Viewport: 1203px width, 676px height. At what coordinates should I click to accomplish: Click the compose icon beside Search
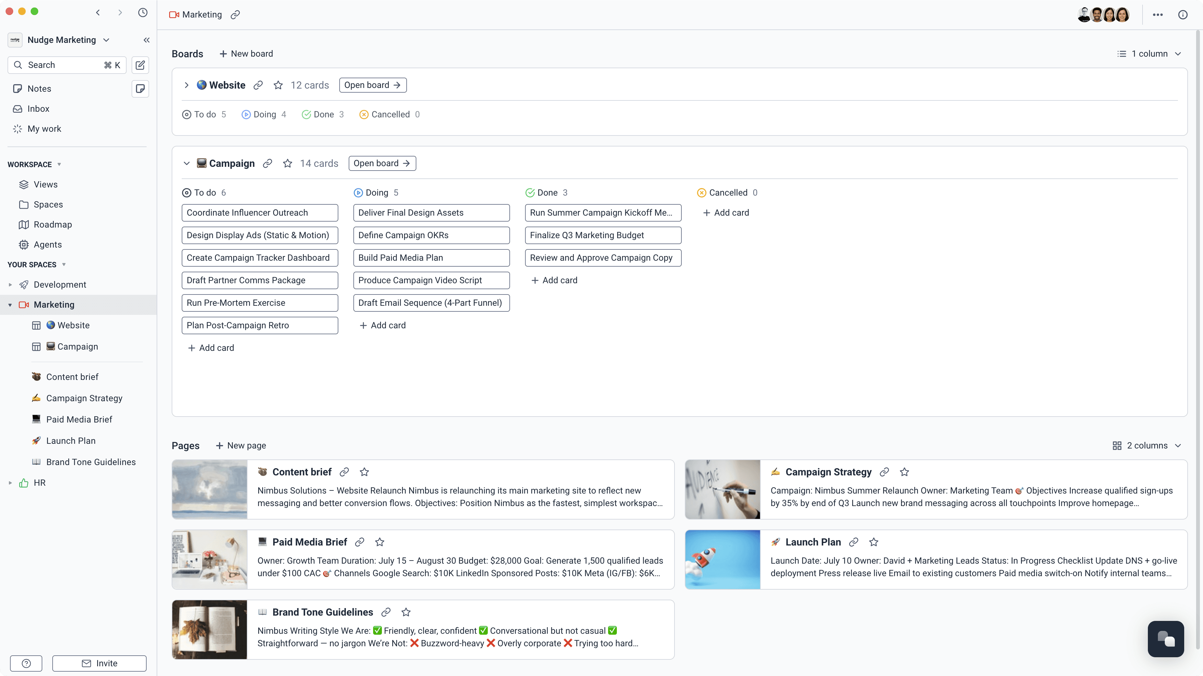140,65
